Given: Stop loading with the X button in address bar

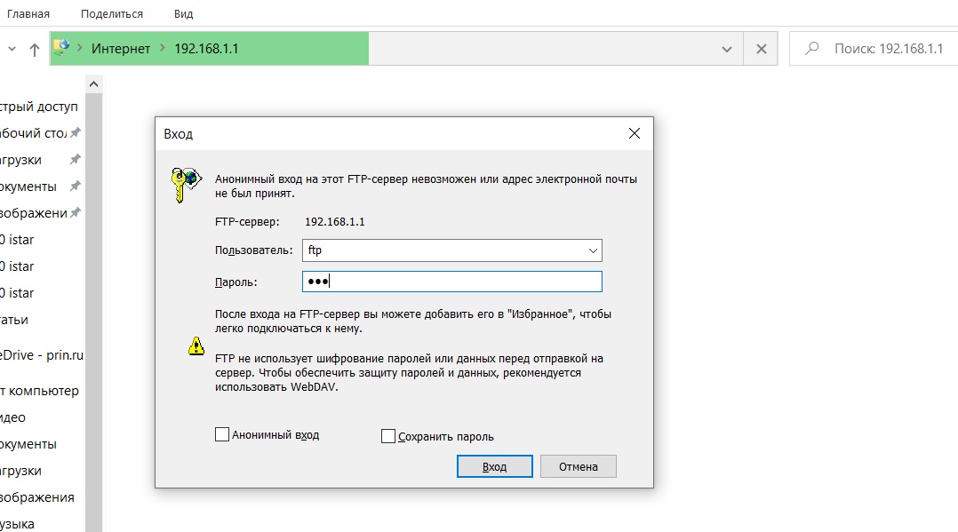Looking at the screenshot, I should 761,49.
